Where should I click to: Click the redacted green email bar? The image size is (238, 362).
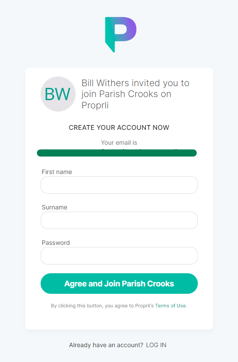117,153
